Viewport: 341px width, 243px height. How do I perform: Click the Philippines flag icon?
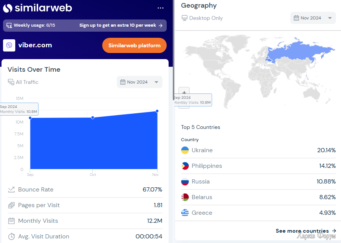coord(185,166)
